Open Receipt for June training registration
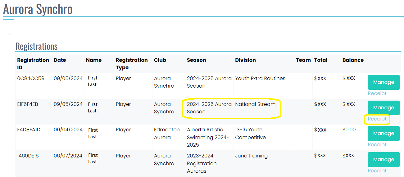Viewport: 404px width, 177px height. [377, 171]
